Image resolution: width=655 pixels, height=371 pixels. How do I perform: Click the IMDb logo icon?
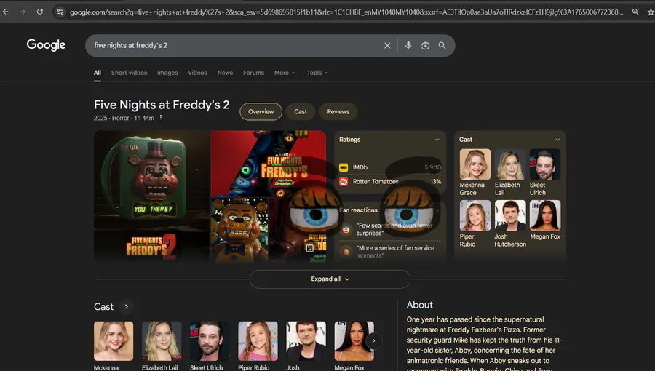point(344,167)
